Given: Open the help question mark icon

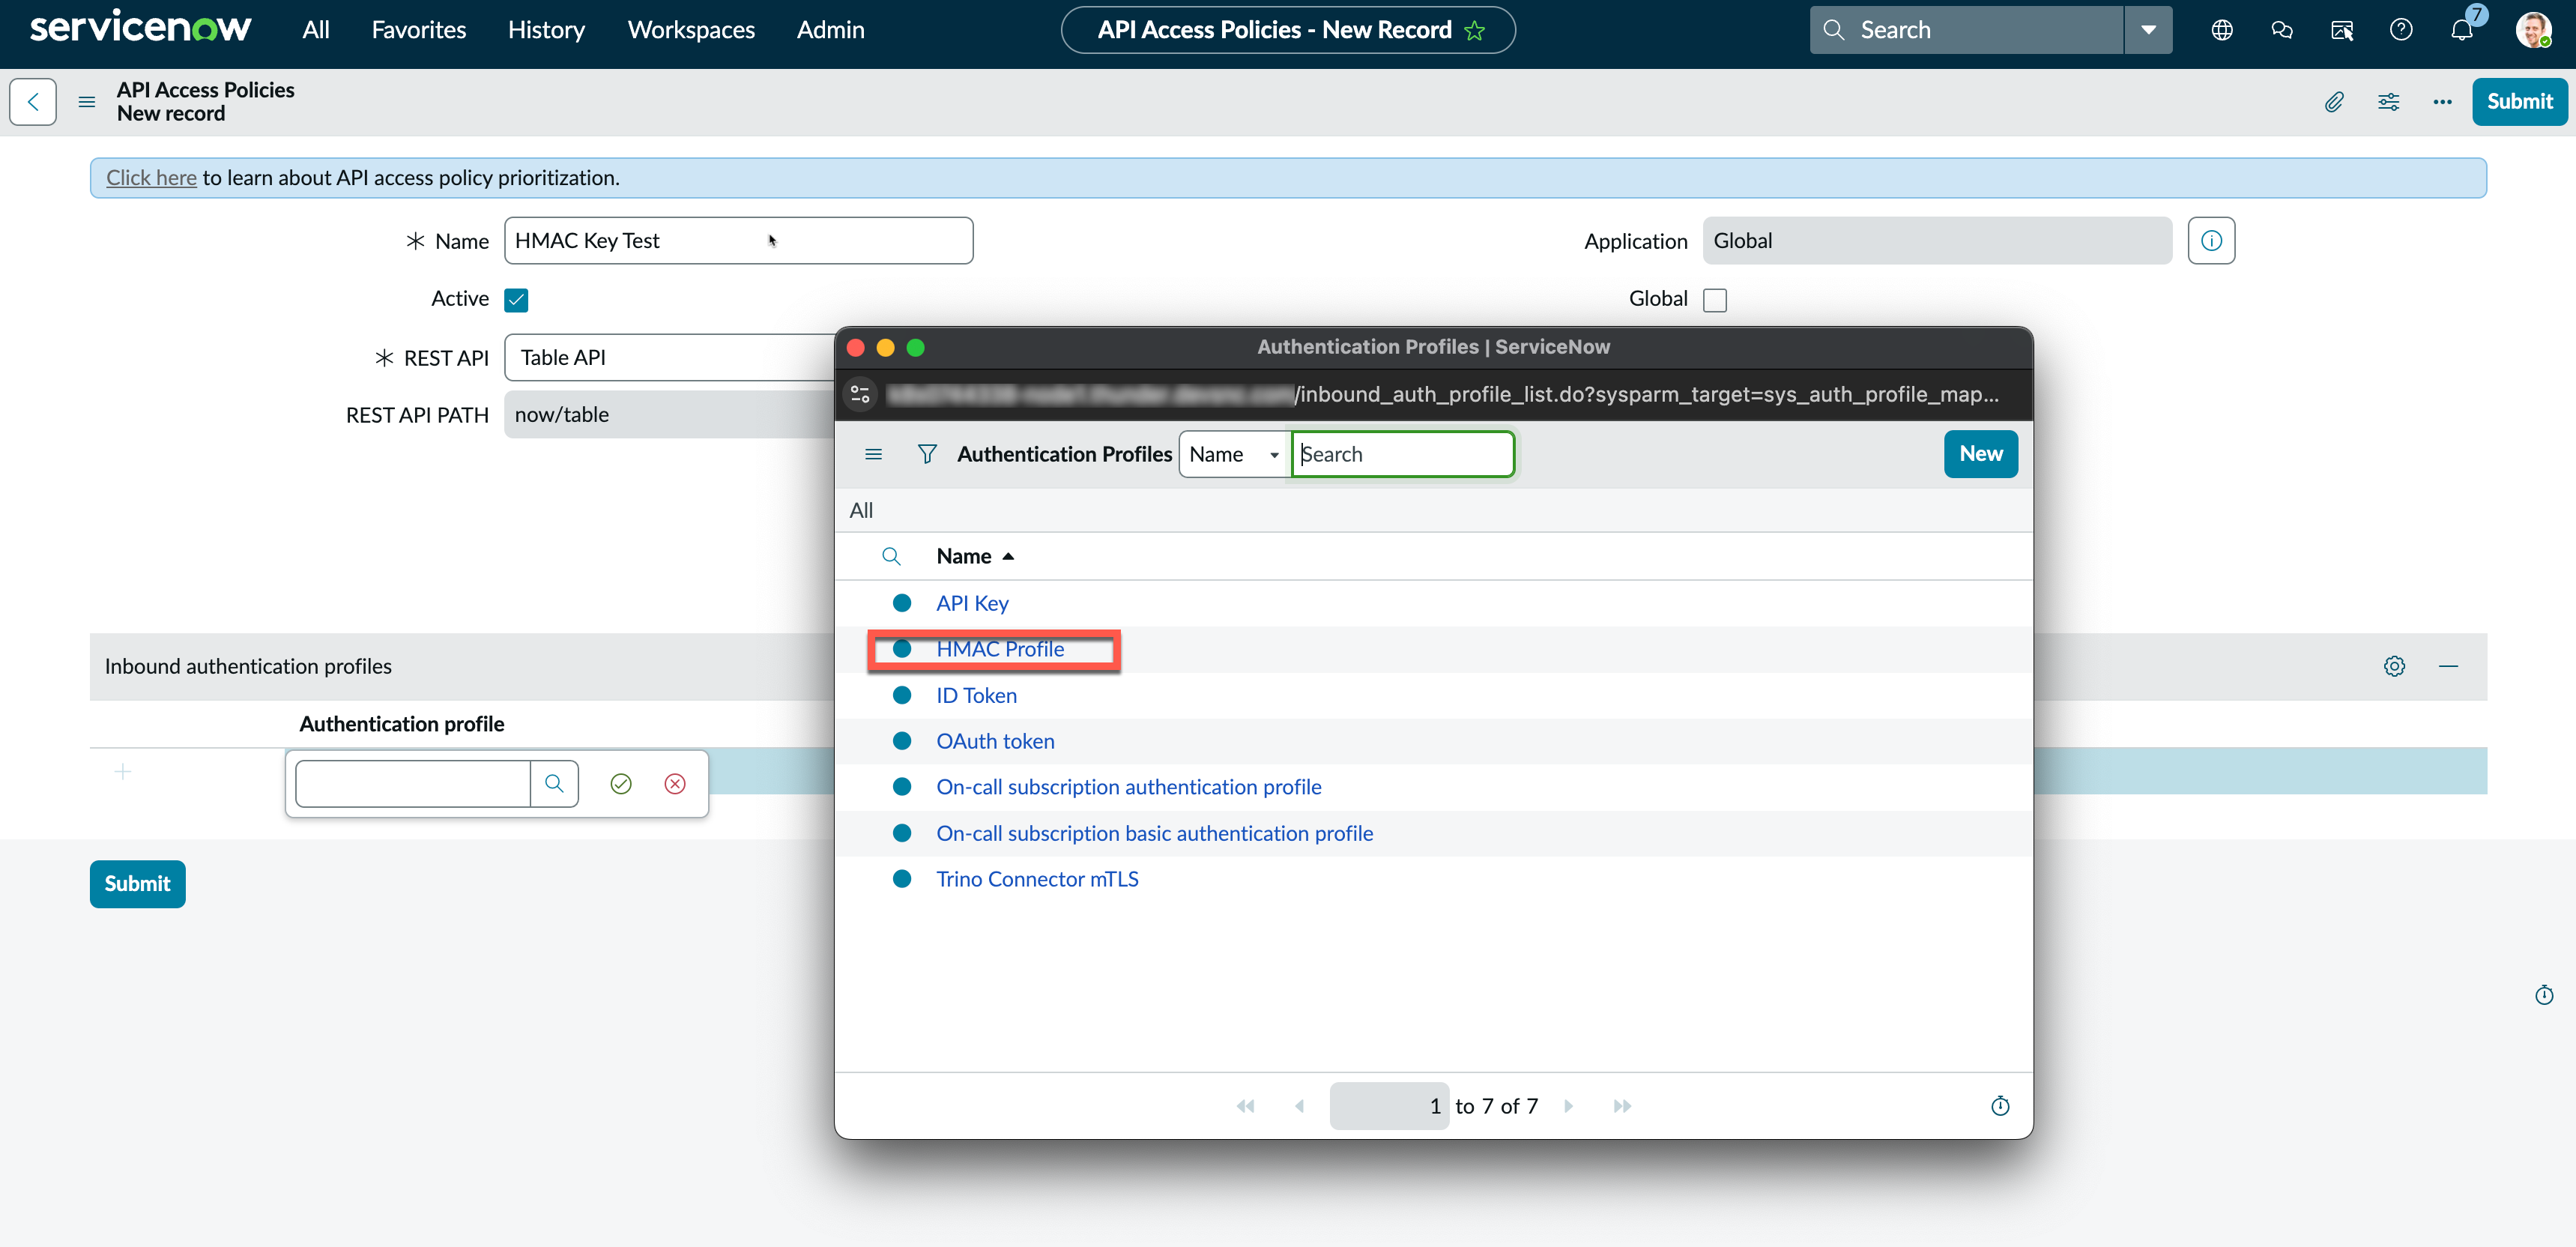Looking at the screenshot, I should click(2401, 30).
